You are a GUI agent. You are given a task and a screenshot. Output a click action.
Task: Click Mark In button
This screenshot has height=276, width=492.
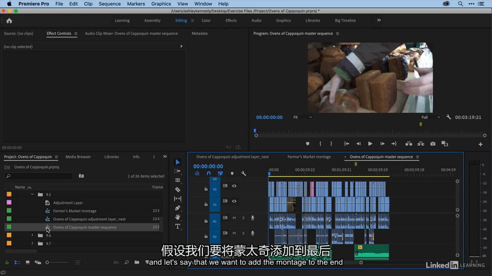(320, 144)
